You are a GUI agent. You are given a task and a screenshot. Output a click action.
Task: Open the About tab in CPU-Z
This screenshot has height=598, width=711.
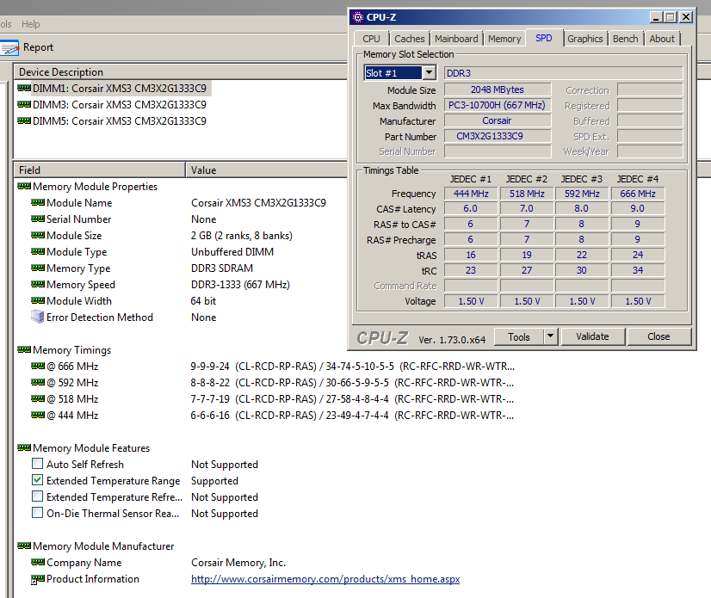click(662, 39)
